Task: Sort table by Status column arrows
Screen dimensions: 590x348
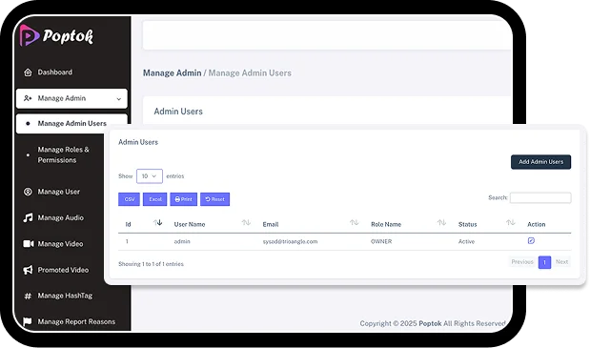Action: tap(511, 223)
